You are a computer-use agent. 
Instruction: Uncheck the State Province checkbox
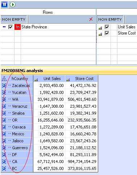(11, 27)
